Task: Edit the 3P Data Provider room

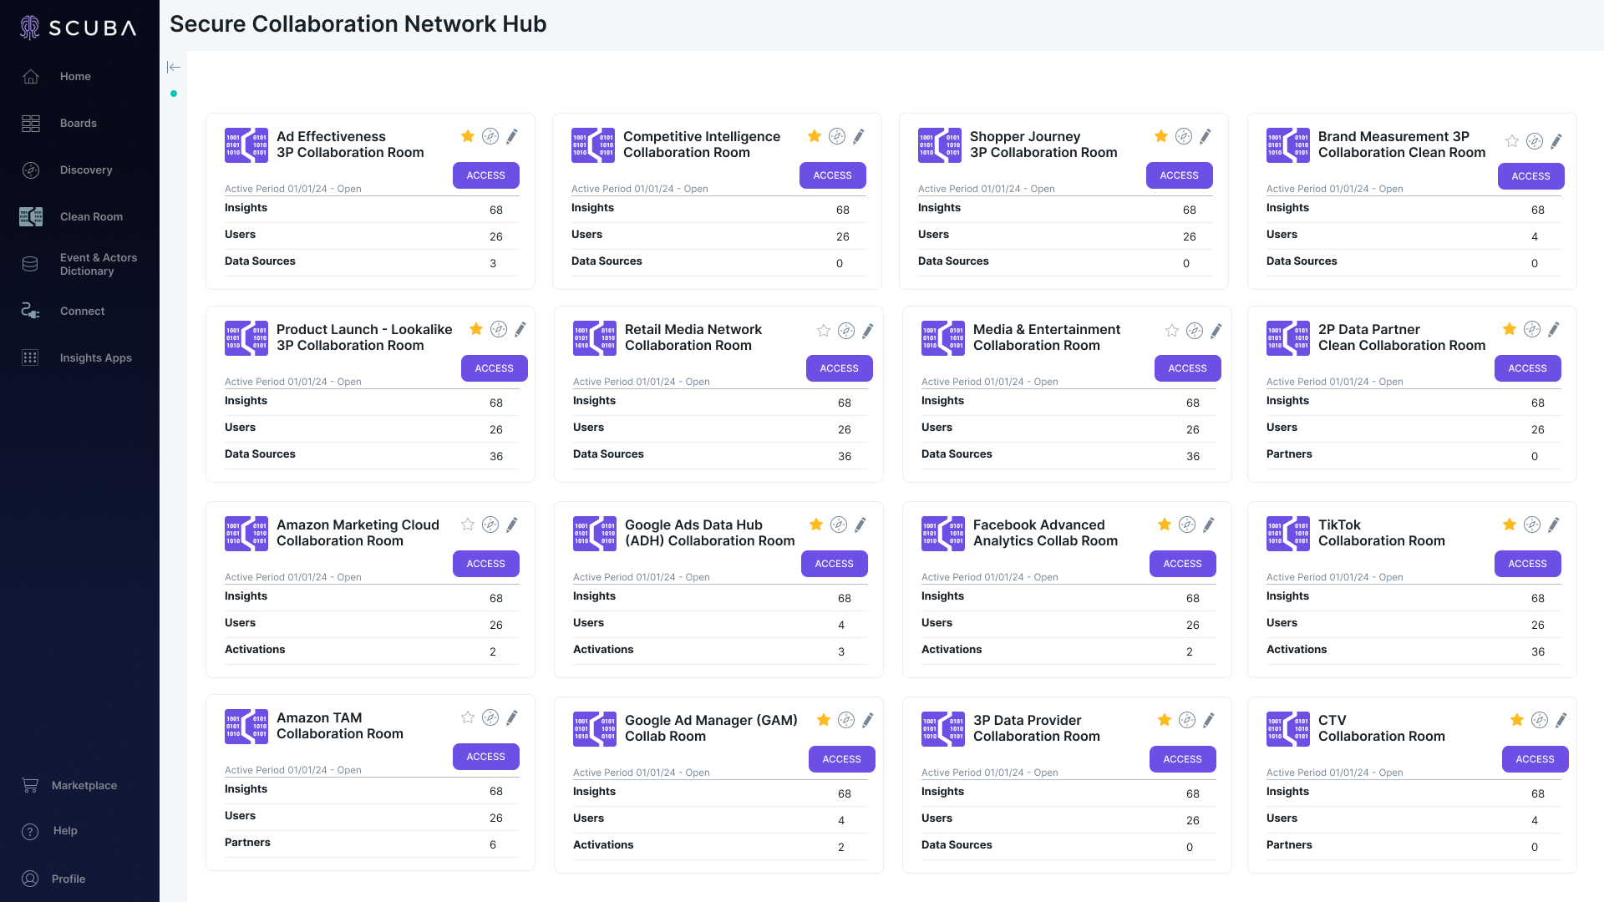Action: 1209,720
